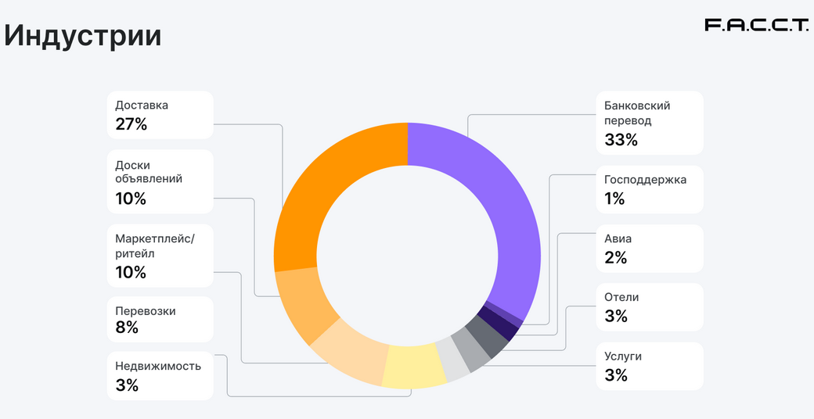This screenshot has height=419, width=814.
Task: Select the Перевозки 8% label card
Action: click(160, 319)
